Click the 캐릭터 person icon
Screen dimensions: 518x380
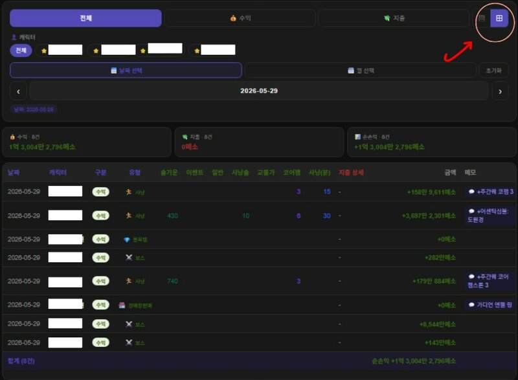(14, 38)
